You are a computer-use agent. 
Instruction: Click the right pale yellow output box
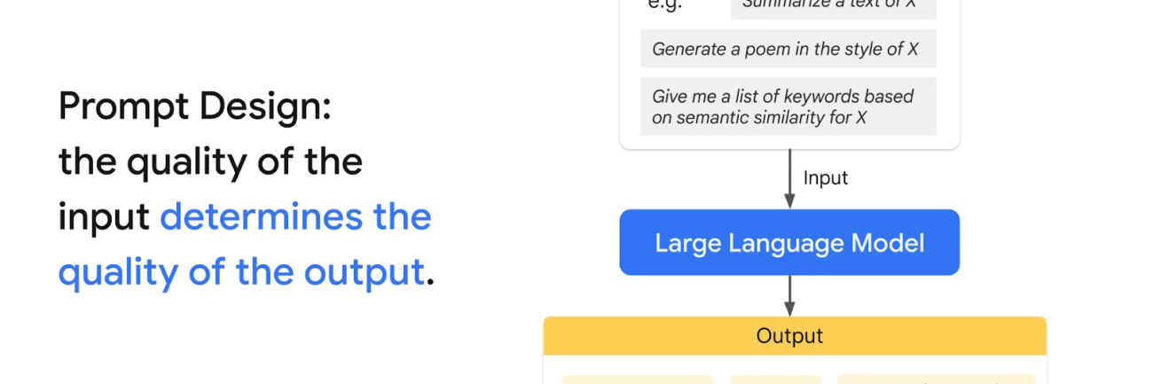coord(936,379)
